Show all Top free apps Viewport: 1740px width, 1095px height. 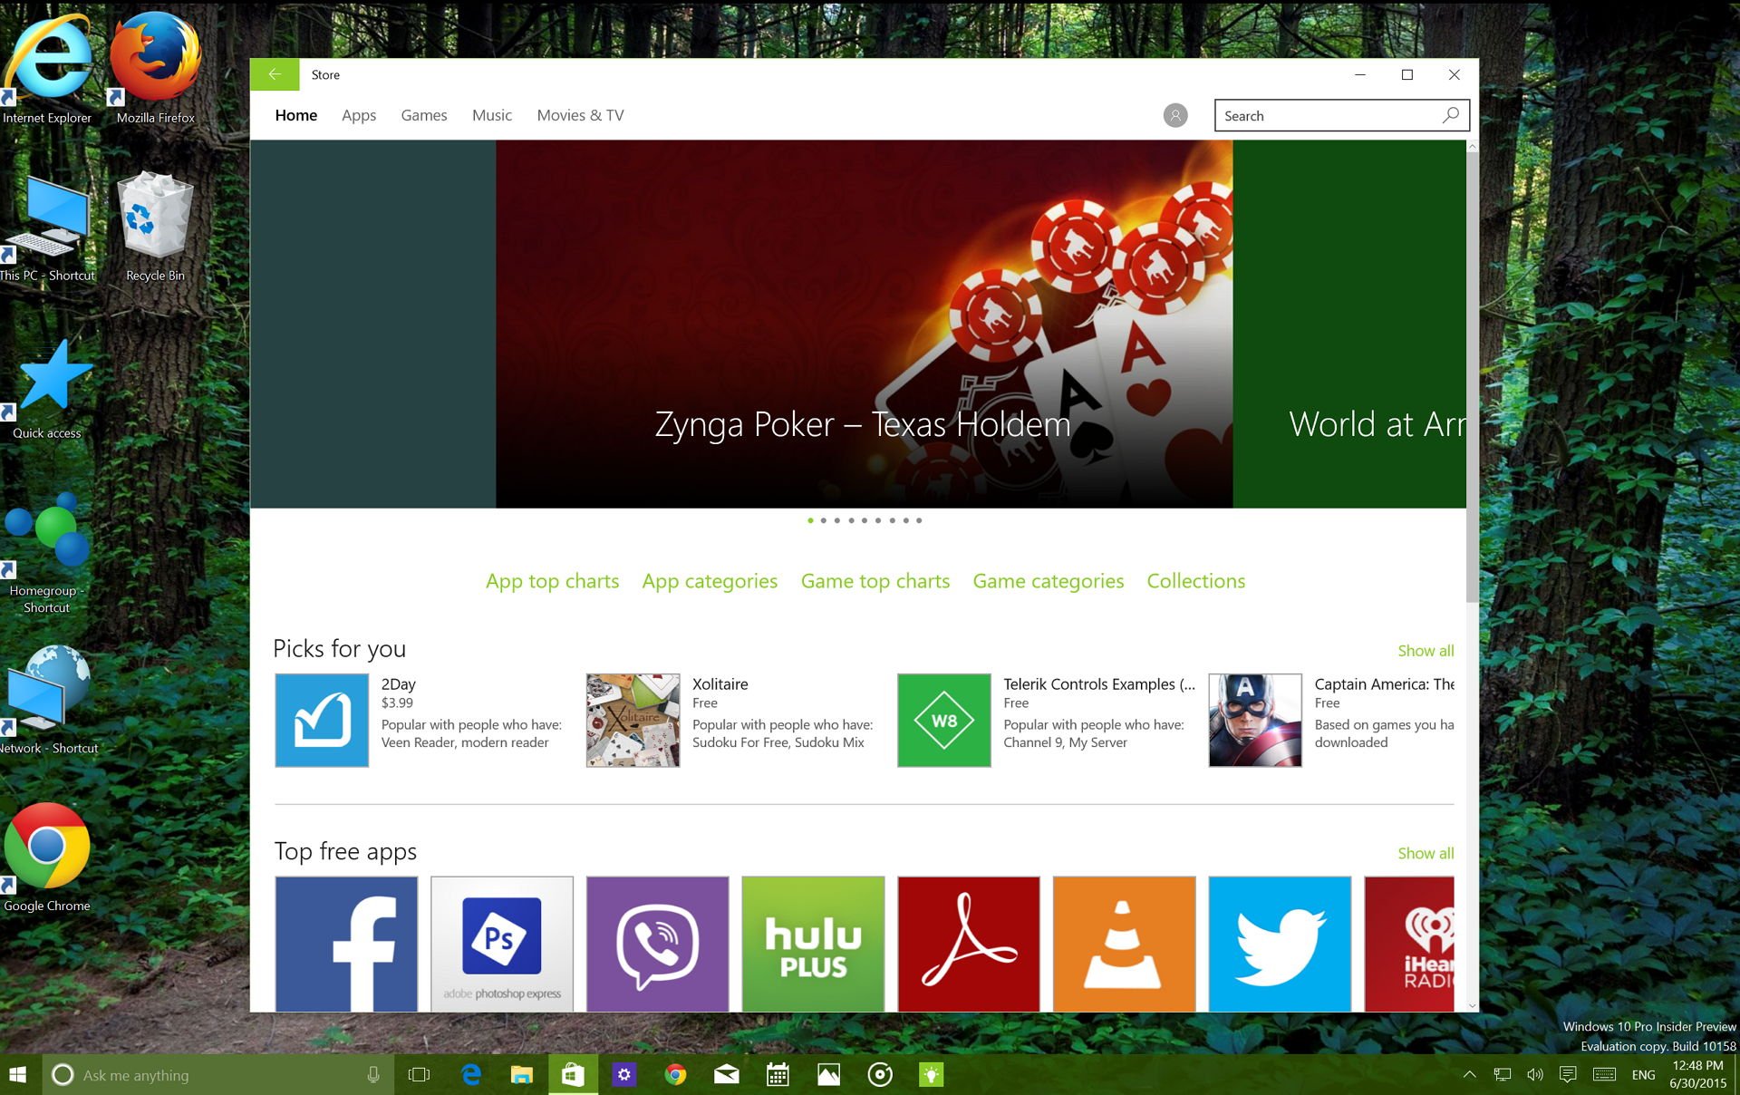1426,853
